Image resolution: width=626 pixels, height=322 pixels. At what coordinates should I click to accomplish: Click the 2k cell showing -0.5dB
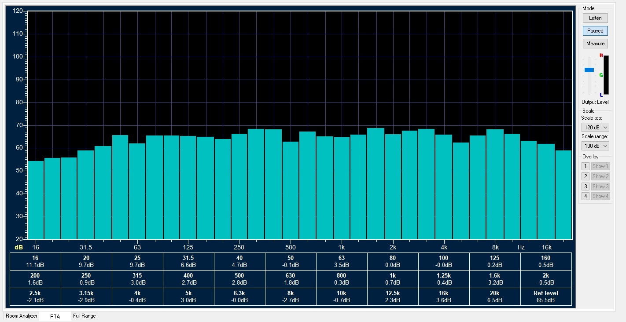click(x=546, y=279)
